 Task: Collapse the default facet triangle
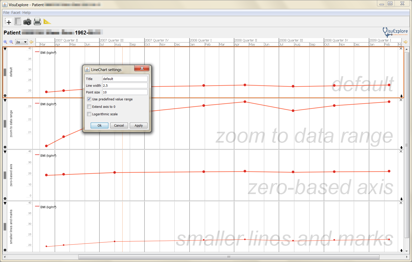(5, 49)
